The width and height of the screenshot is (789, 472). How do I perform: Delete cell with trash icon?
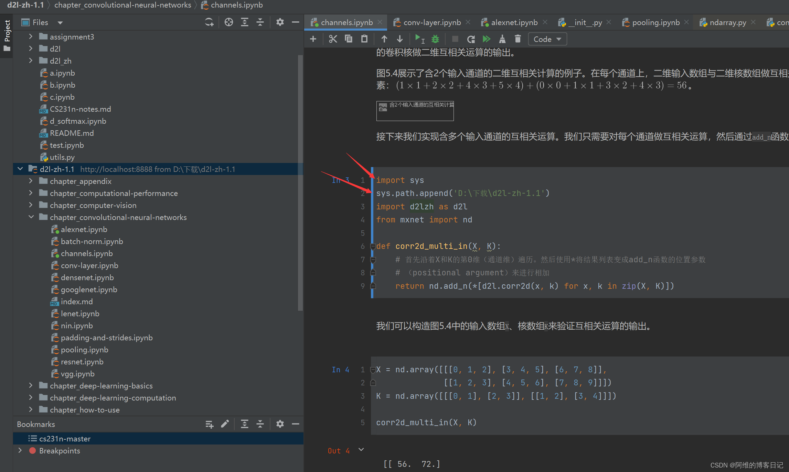point(518,39)
